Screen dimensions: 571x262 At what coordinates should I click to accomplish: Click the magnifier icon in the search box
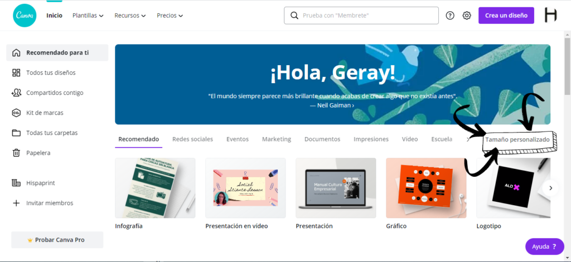pyautogui.click(x=294, y=16)
